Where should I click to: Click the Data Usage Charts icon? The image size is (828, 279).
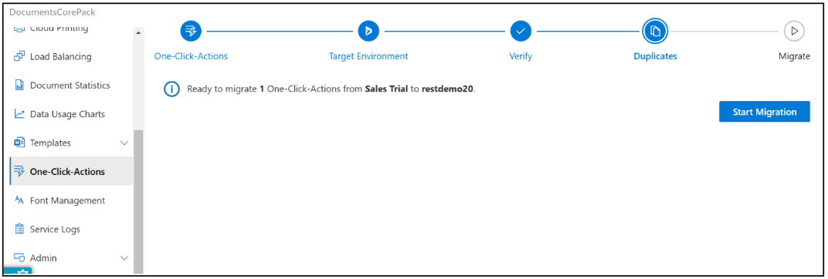[19, 114]
